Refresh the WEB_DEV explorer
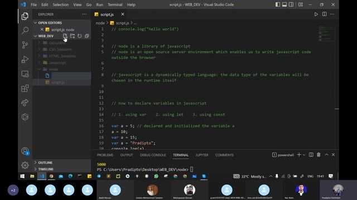357x200 pixels. click(80, 36)
